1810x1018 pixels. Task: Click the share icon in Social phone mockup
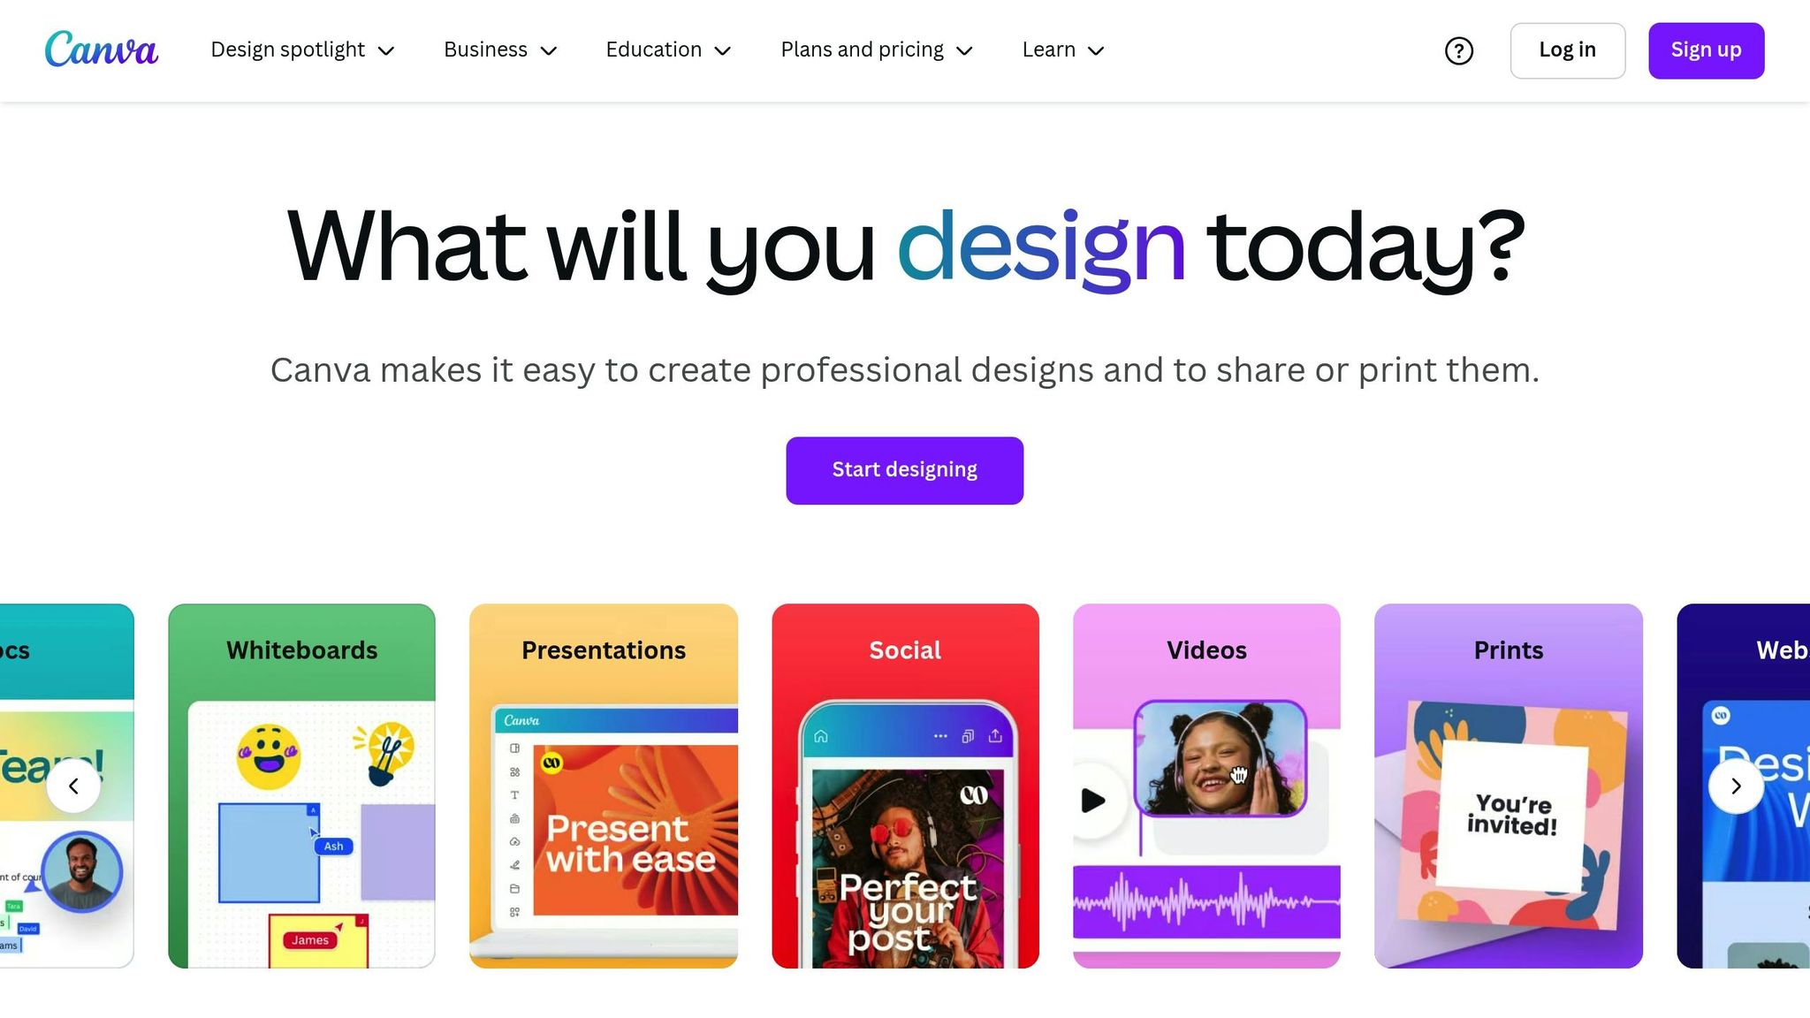995,736
